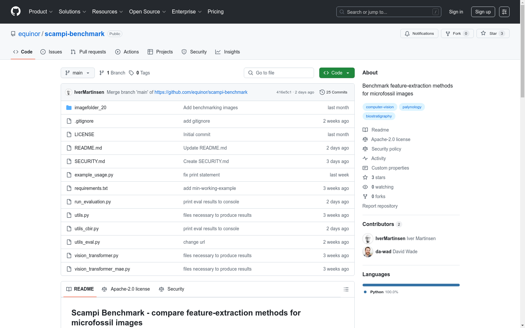Image resolution: width=525 pixels, height=328 pixels.
Task: Select the Security tab in README panel
Action: pyautogui.click(x=172, y=289)
